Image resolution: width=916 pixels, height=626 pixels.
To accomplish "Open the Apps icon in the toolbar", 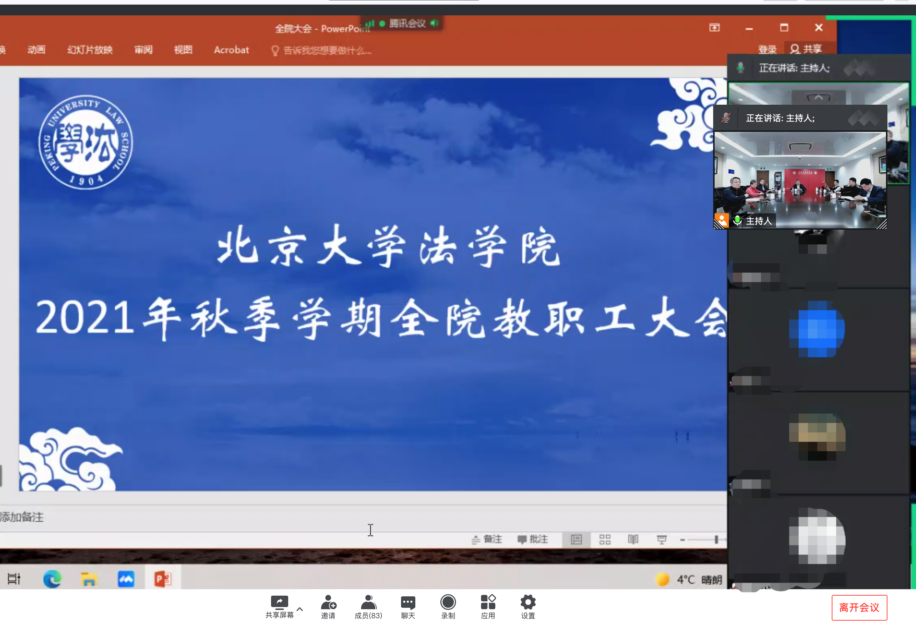I will (x=487, y=602).
